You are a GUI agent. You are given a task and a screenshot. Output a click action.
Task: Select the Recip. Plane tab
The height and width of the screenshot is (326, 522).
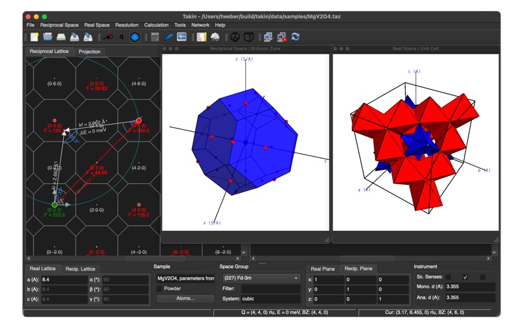tap(358, 269)
